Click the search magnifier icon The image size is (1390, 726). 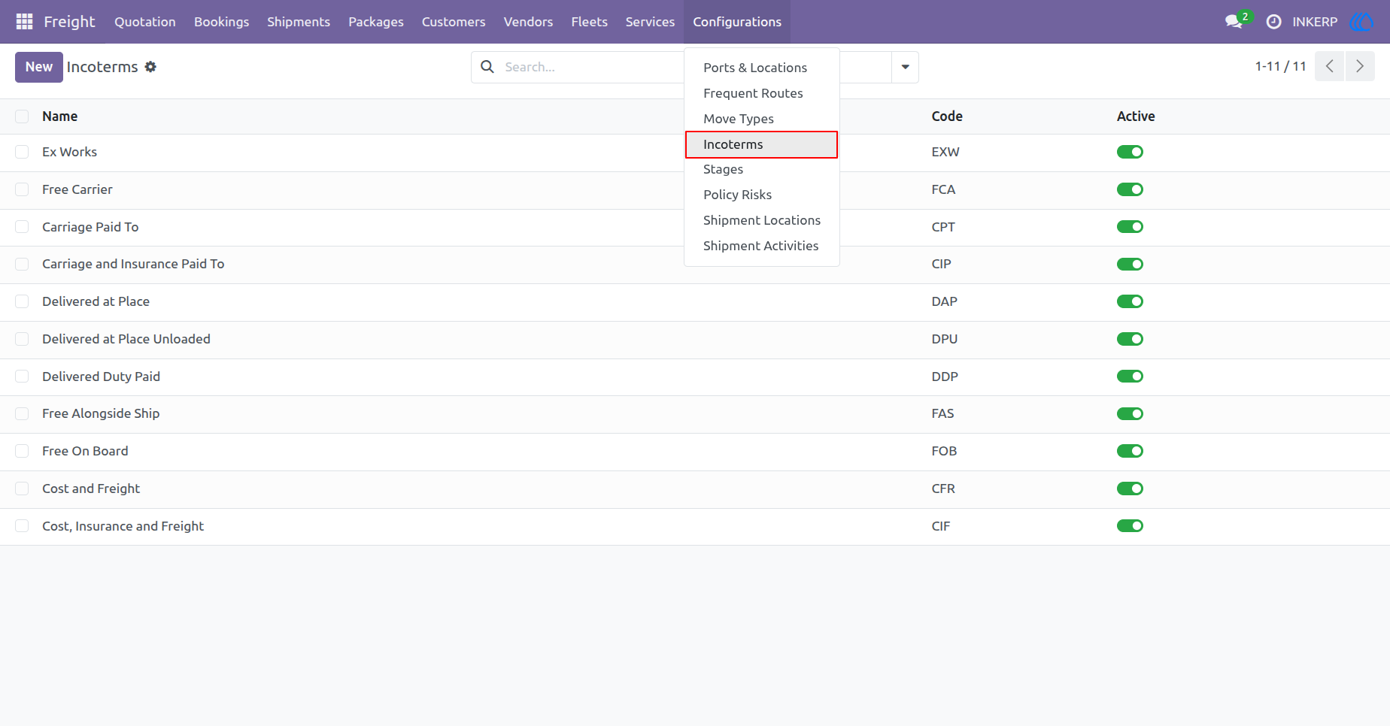(x=487, y=67)
